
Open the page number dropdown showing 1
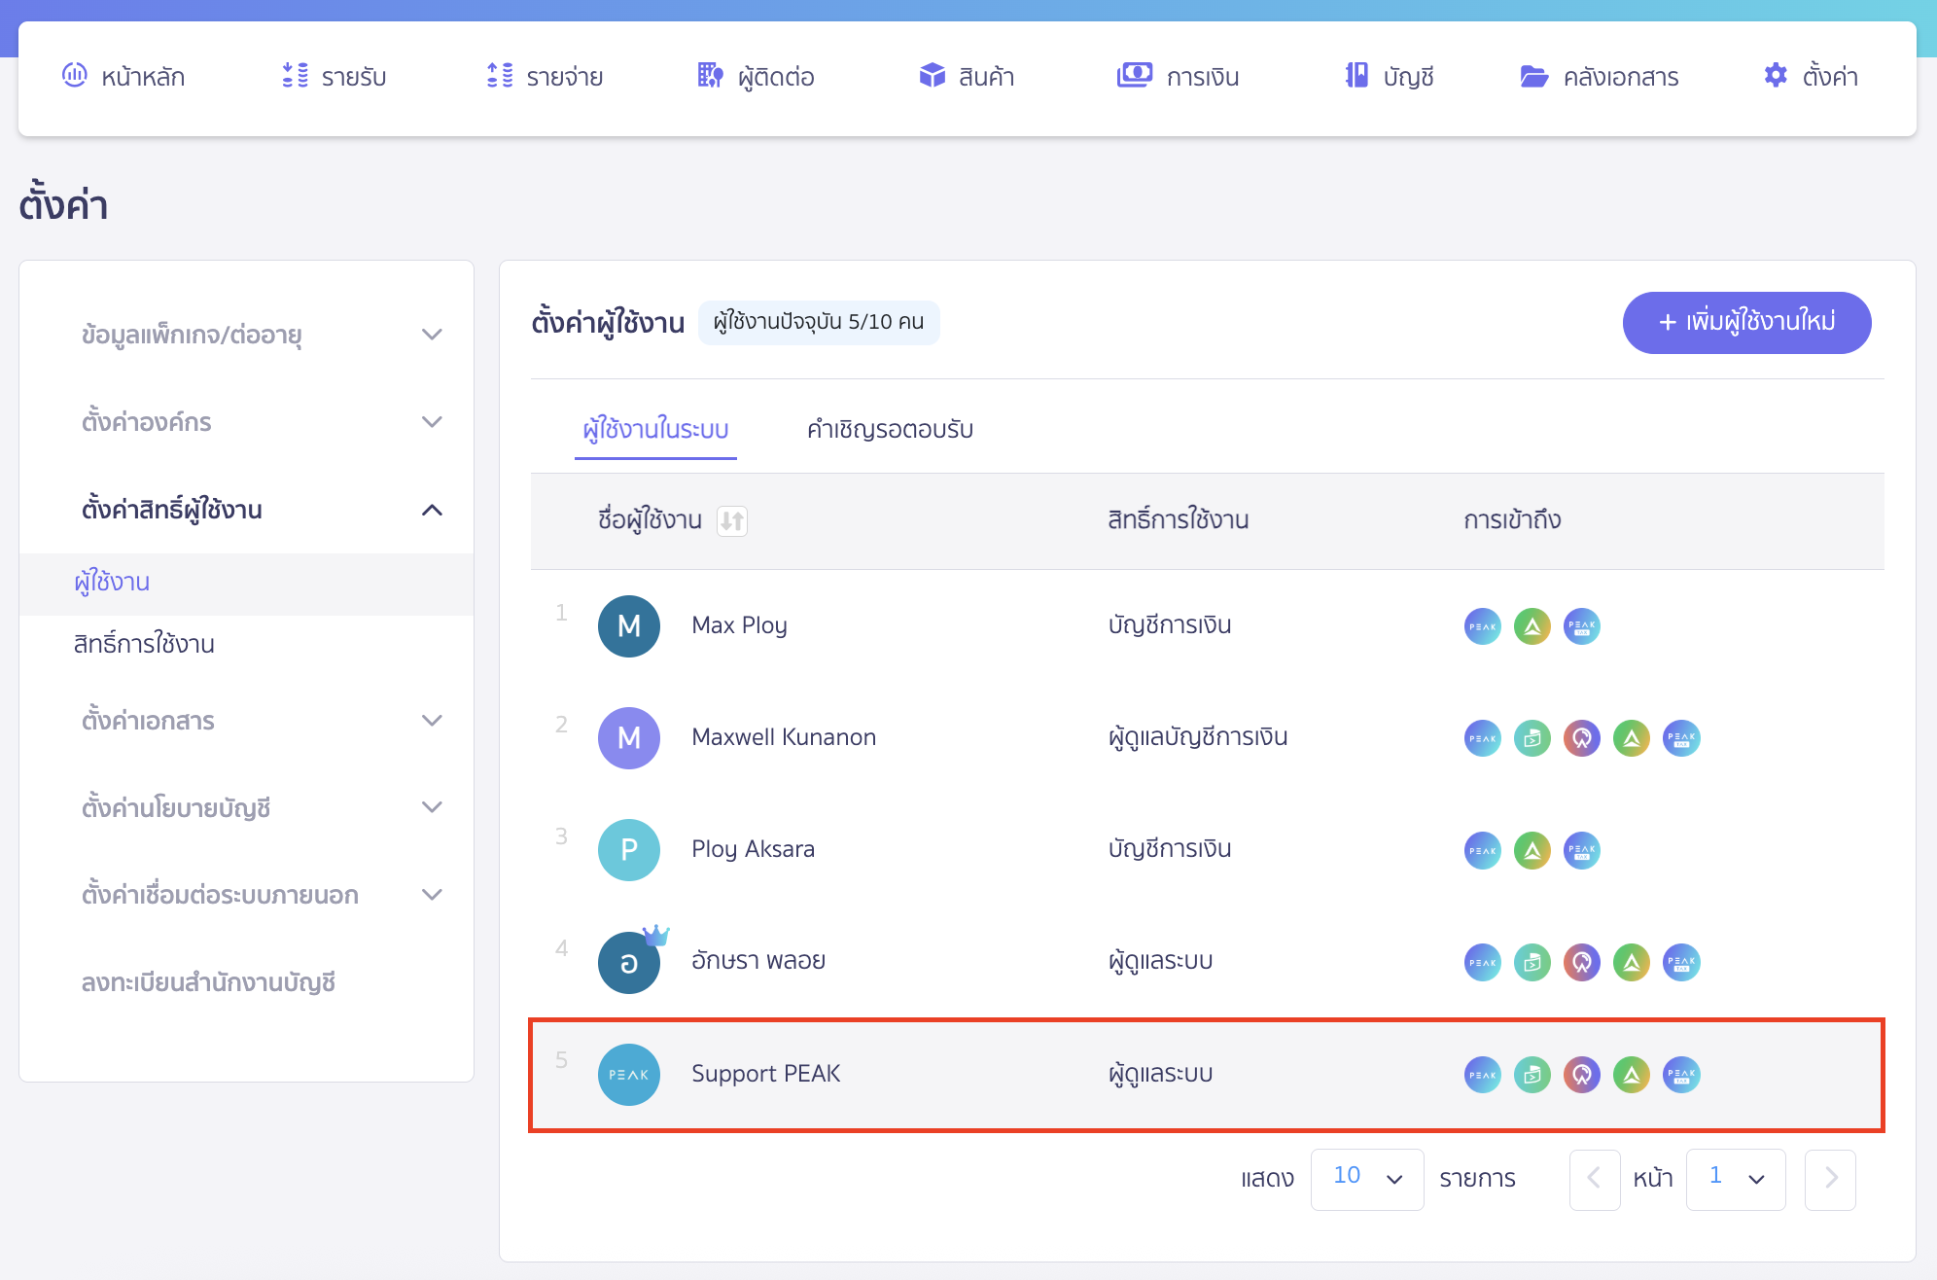1735,1179
